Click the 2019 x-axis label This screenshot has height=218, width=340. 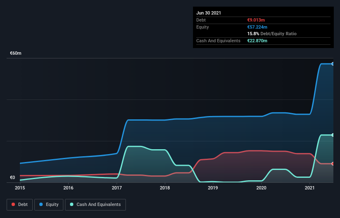coord(213,188)
